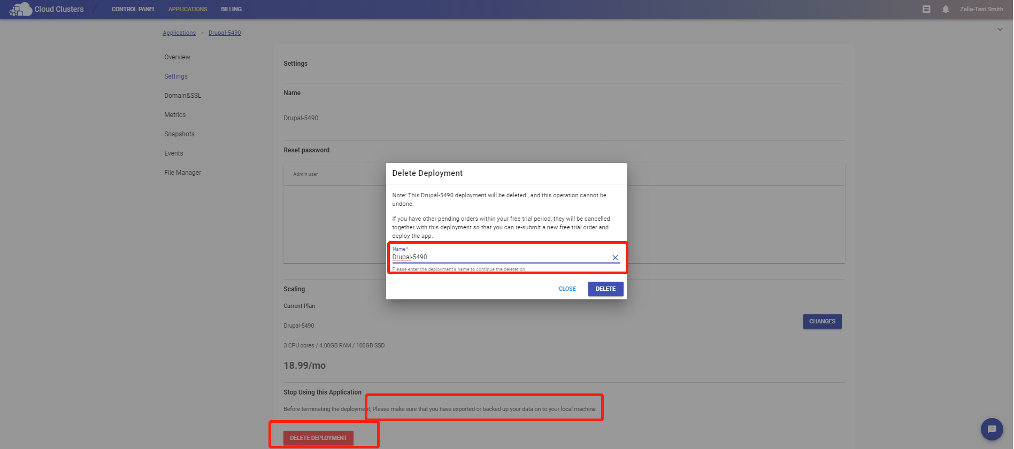The width and height of the screenshot is (1014, 449).
Task: Click the 3 CPU cores plan specification
Action: coord(334,345)
